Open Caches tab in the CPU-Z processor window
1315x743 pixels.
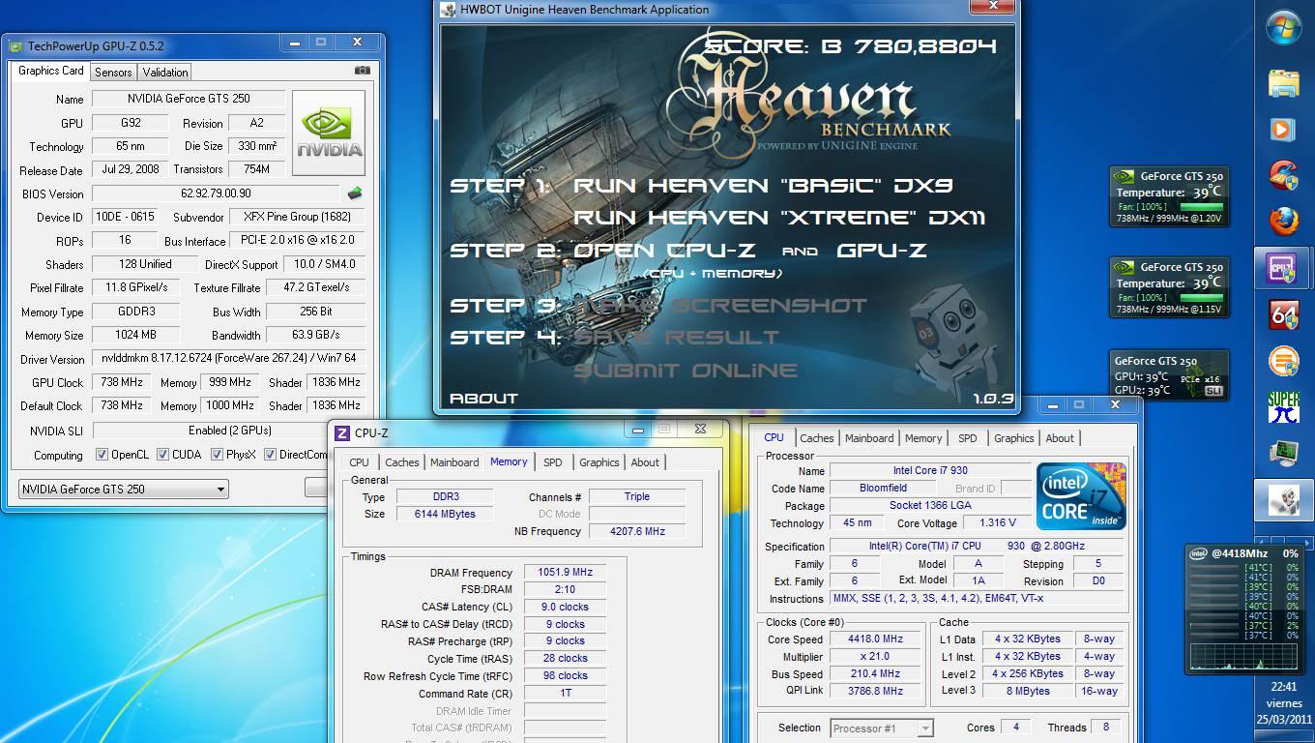pos(817,438)
